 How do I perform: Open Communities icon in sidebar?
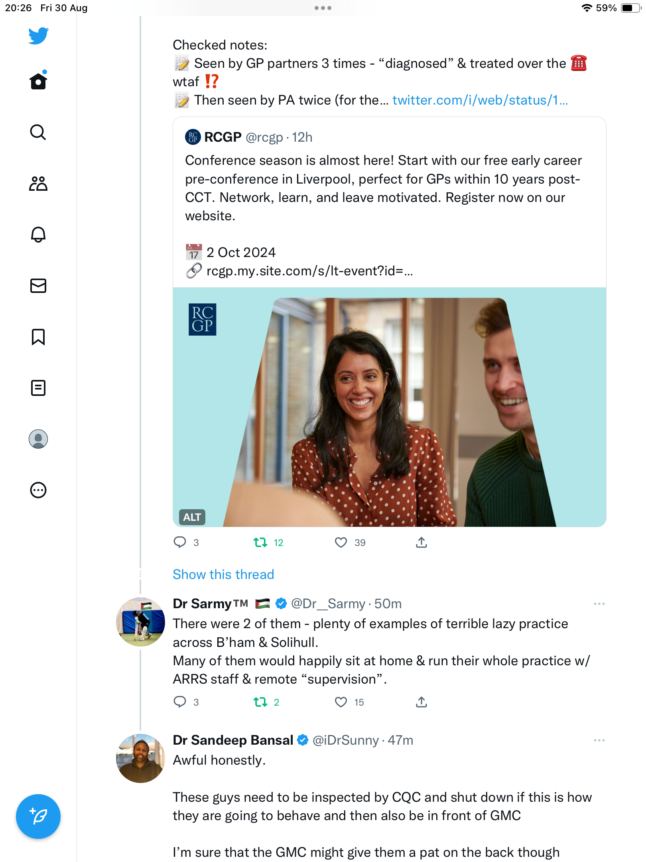[x=38, y=184]
